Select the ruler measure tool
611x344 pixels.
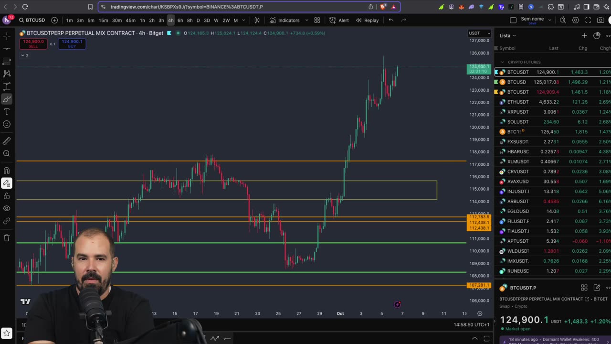[7, 141]
